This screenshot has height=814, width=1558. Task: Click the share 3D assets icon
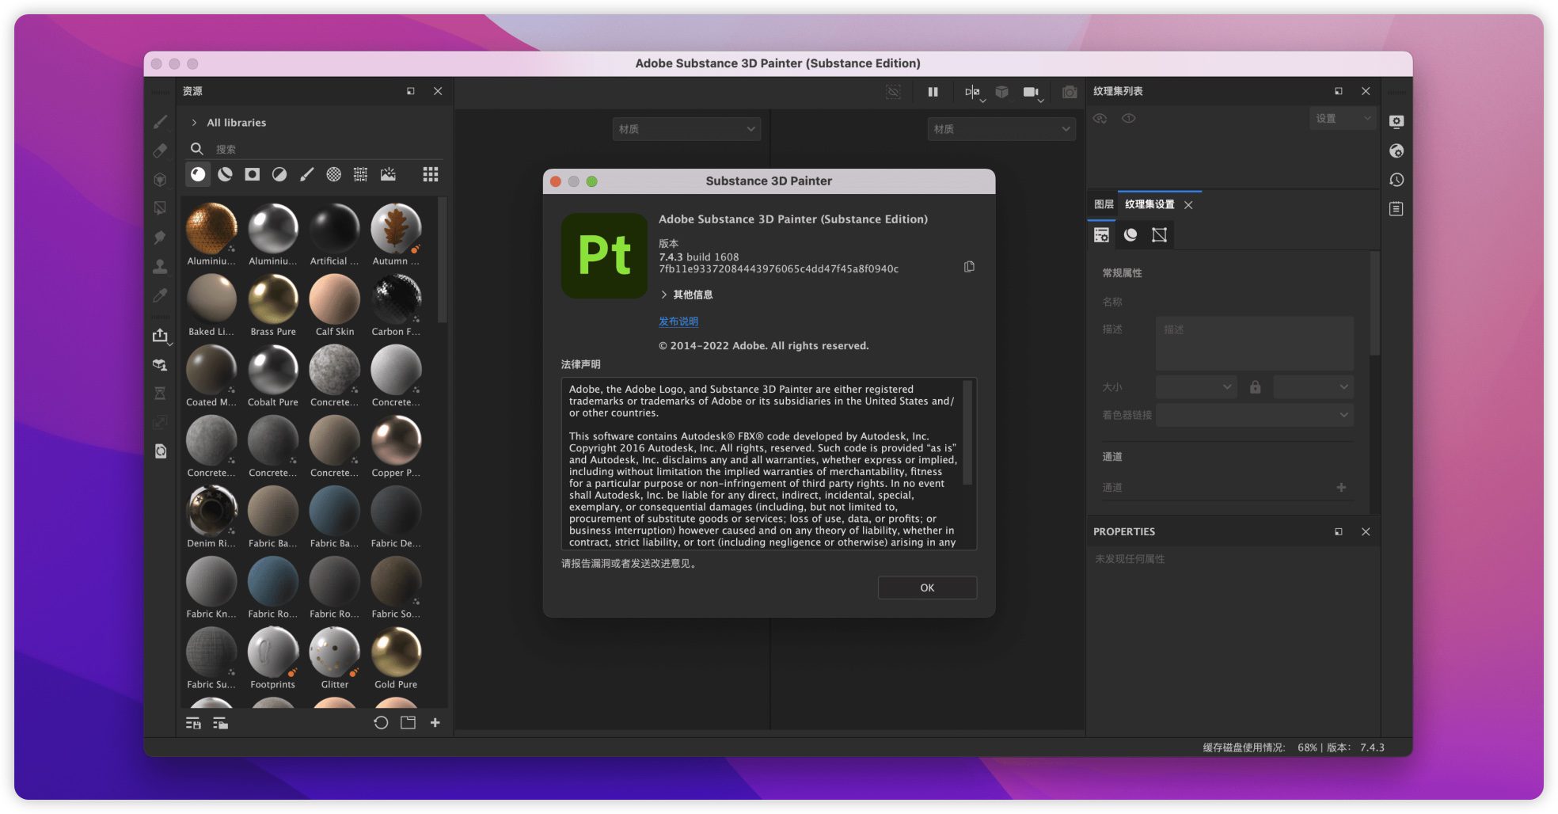(x=160, y=365)
